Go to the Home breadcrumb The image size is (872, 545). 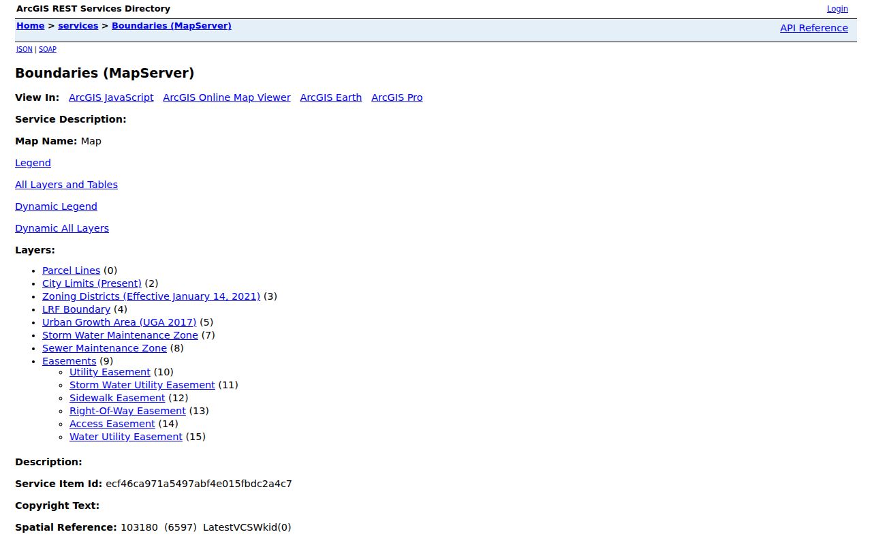click(x=30, y=26)
